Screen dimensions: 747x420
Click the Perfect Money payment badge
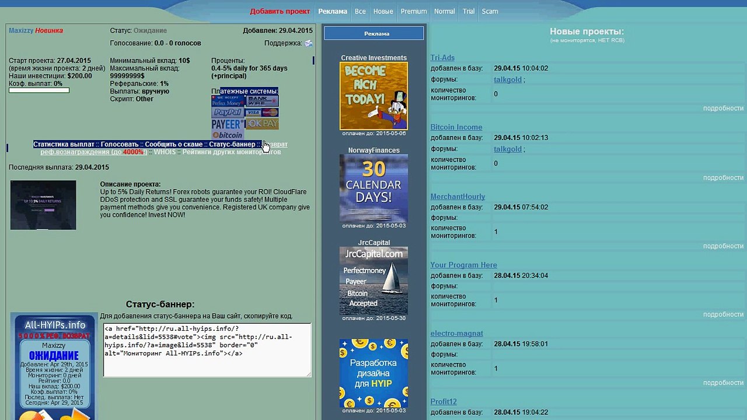(228, 100)
